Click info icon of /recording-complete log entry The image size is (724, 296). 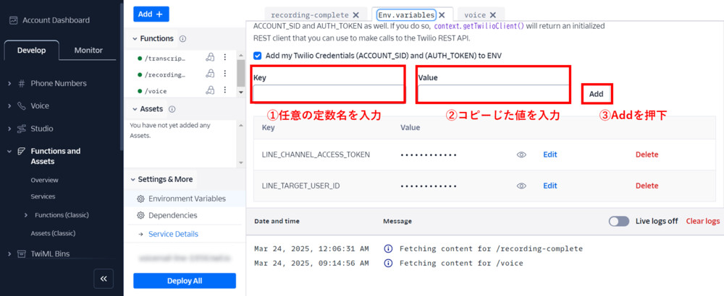point(388,249)
